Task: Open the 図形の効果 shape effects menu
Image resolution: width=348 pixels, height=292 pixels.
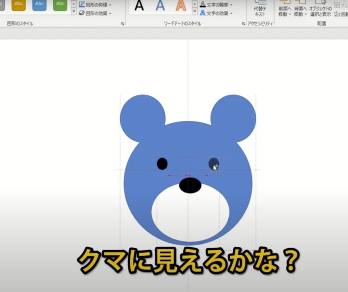Action: pyautogui.click(x=95, y=13)
